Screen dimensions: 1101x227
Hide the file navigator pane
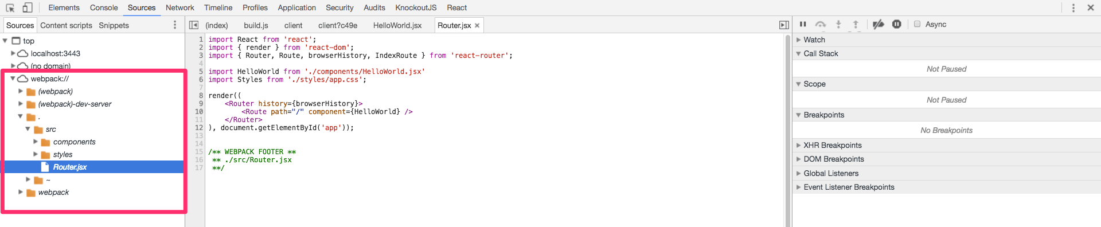[x=194, y=25]
